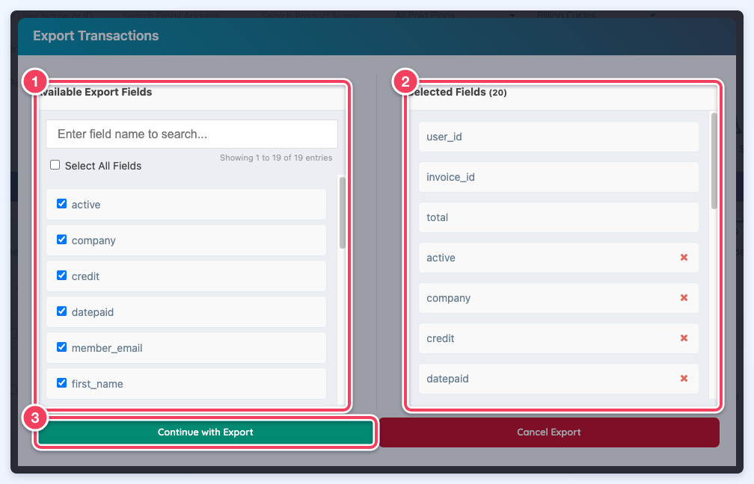Select the user_id row in Selected Fields
Viewport: 754px width, 484px height.
click(x=558, y=137)
